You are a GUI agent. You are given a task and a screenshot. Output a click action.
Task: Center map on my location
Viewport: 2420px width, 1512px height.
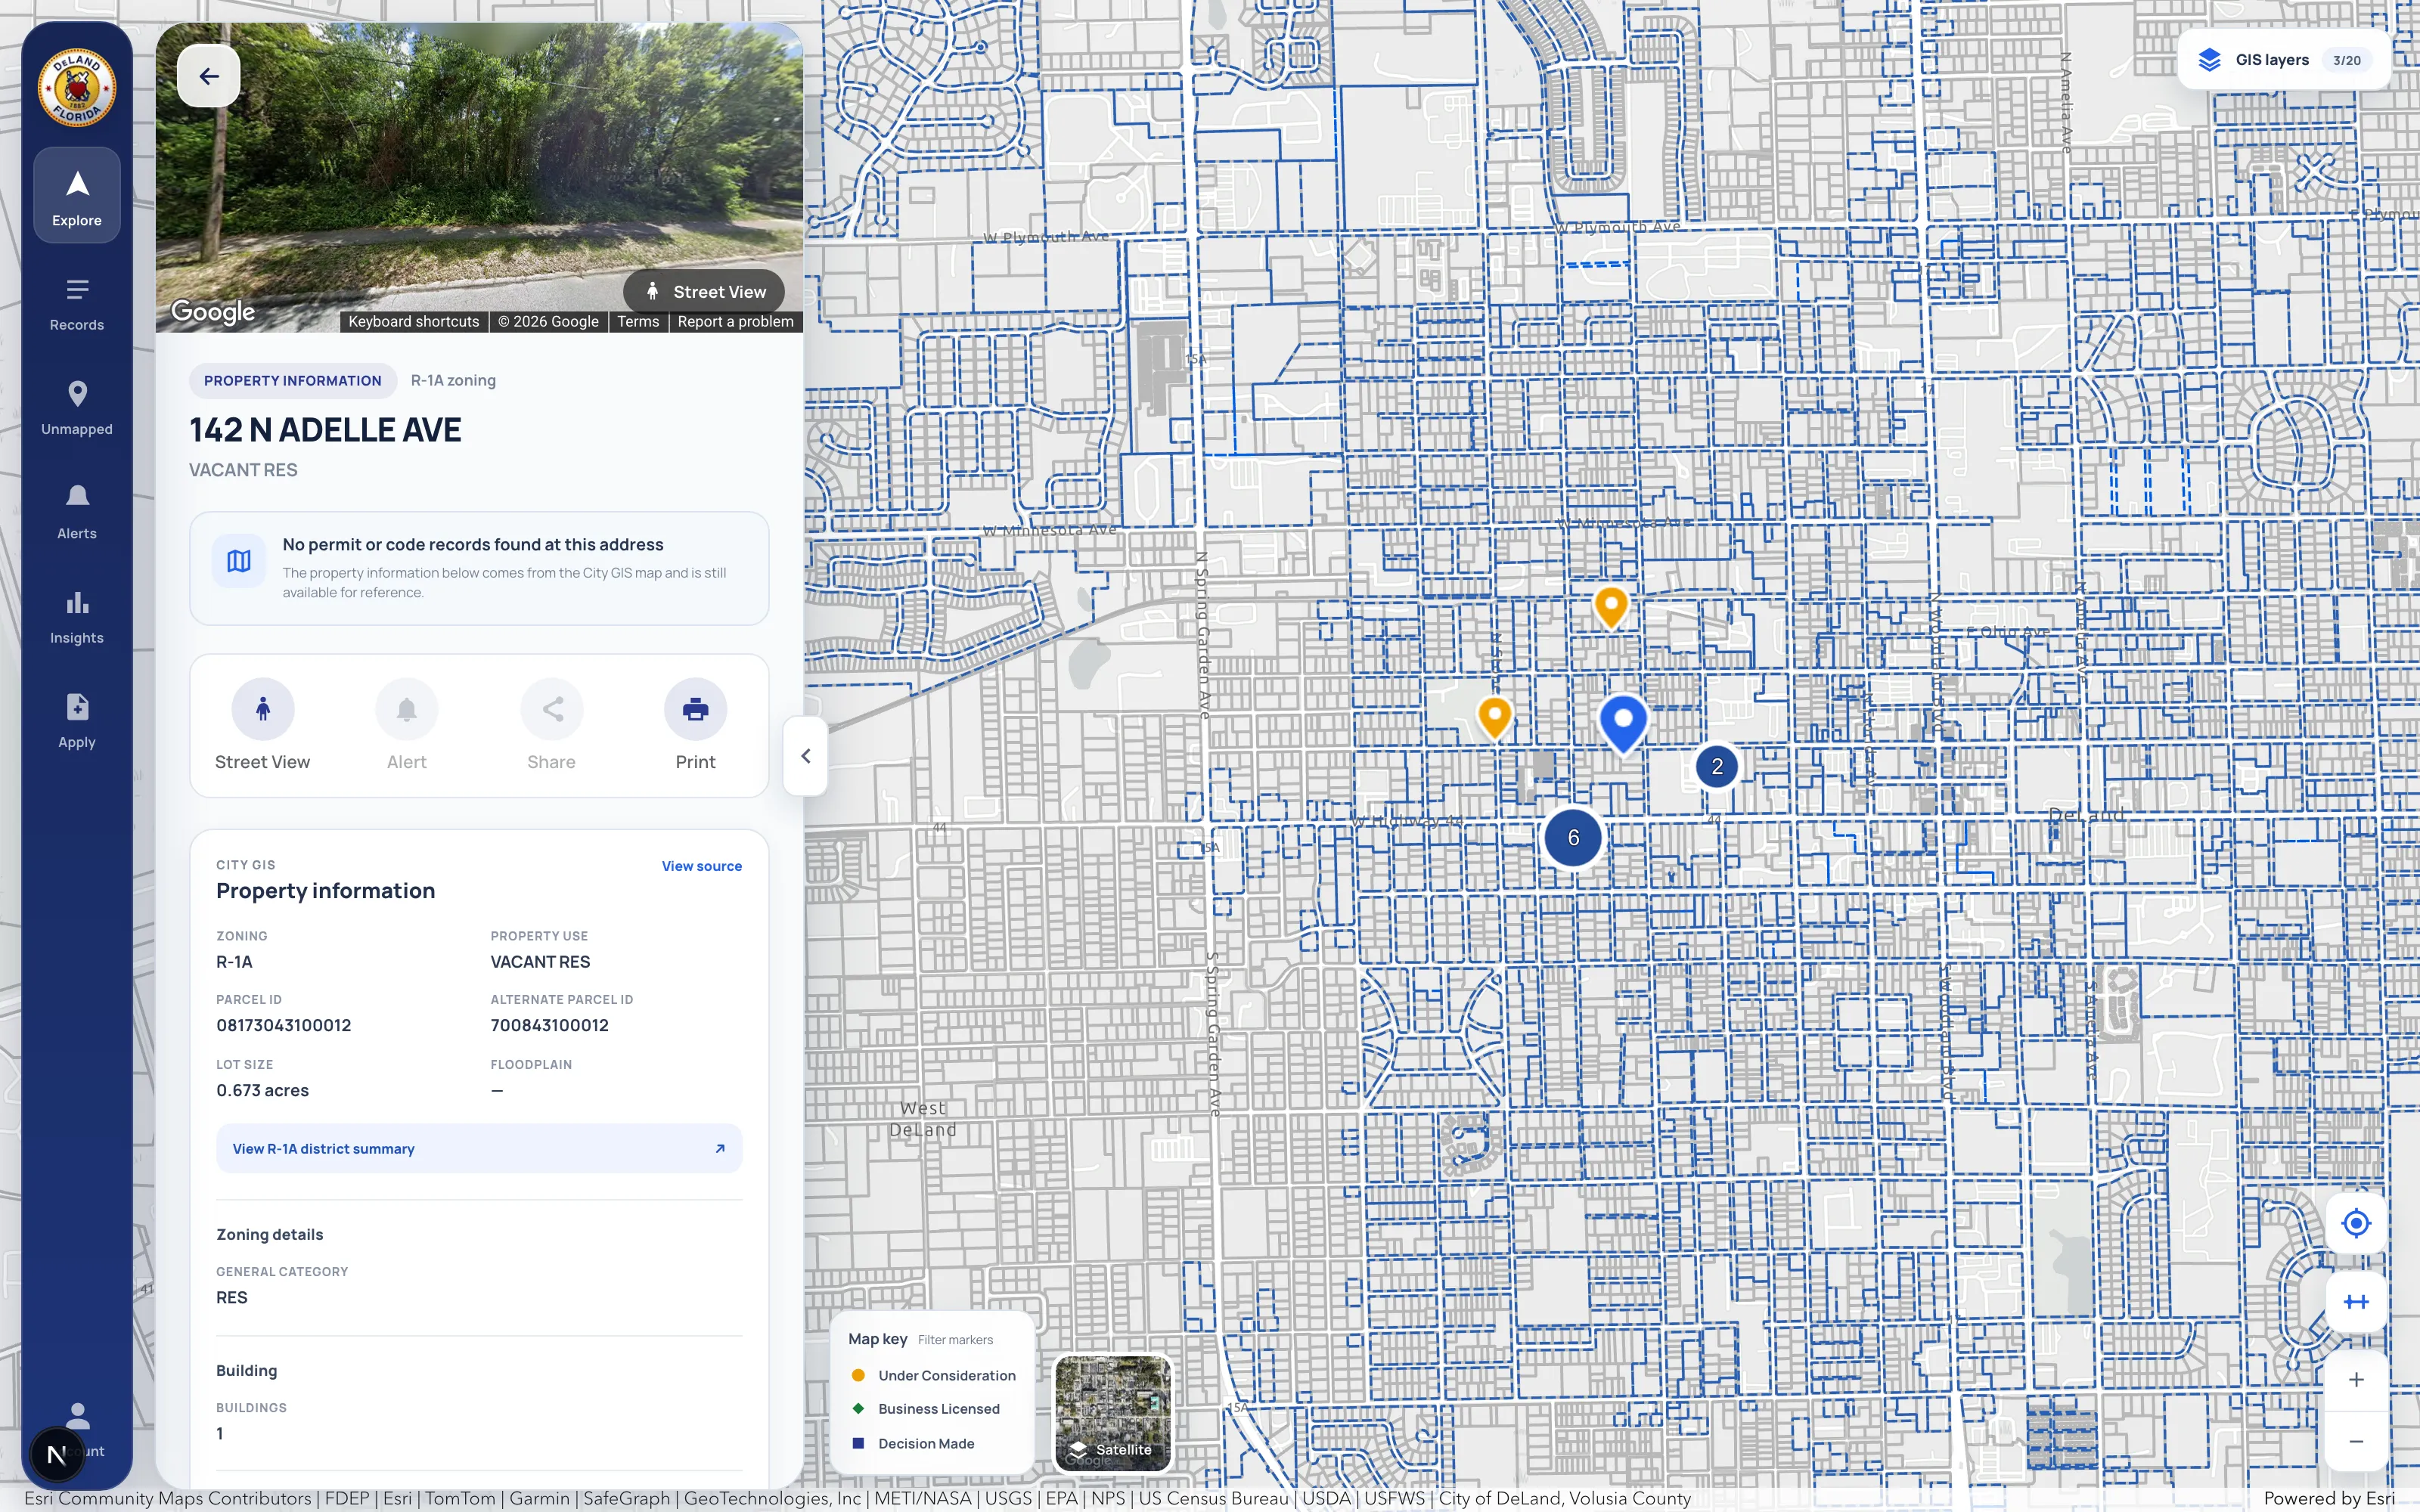click(x=2357, y=1223)
